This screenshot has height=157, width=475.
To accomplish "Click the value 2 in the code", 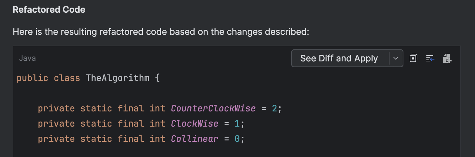I will (x=275, y=109).
